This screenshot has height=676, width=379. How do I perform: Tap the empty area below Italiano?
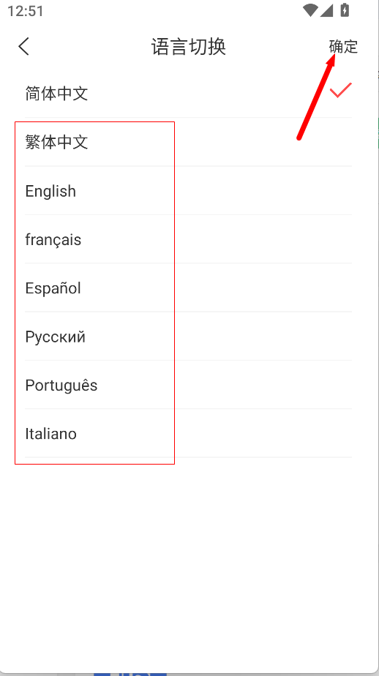(189, 560)
